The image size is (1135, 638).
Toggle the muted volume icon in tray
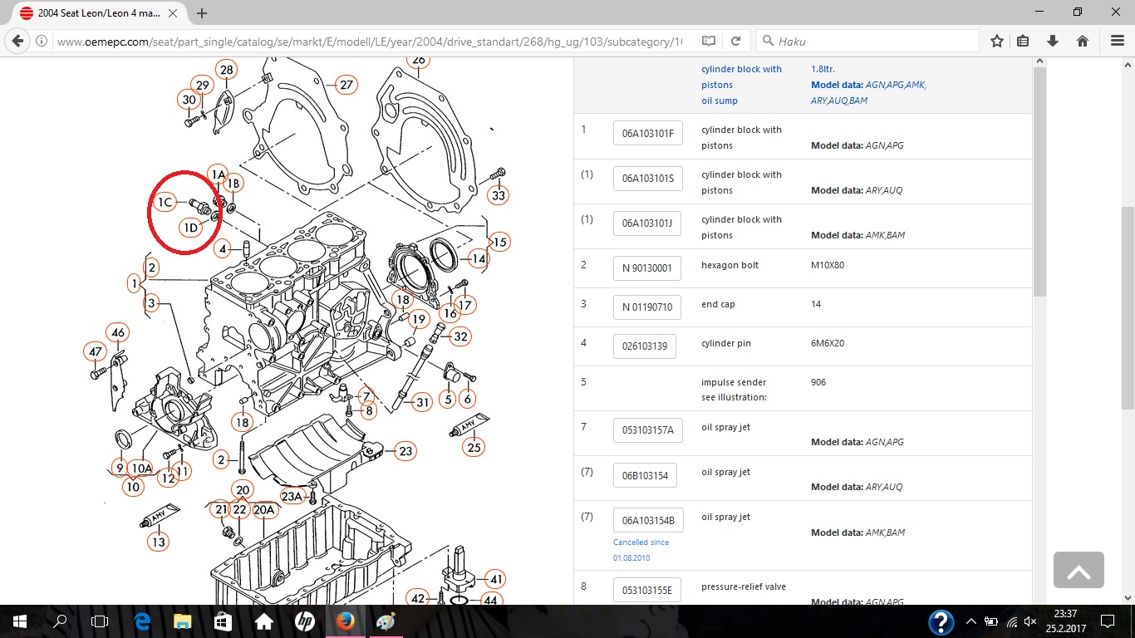click(x=1030, y=621)
